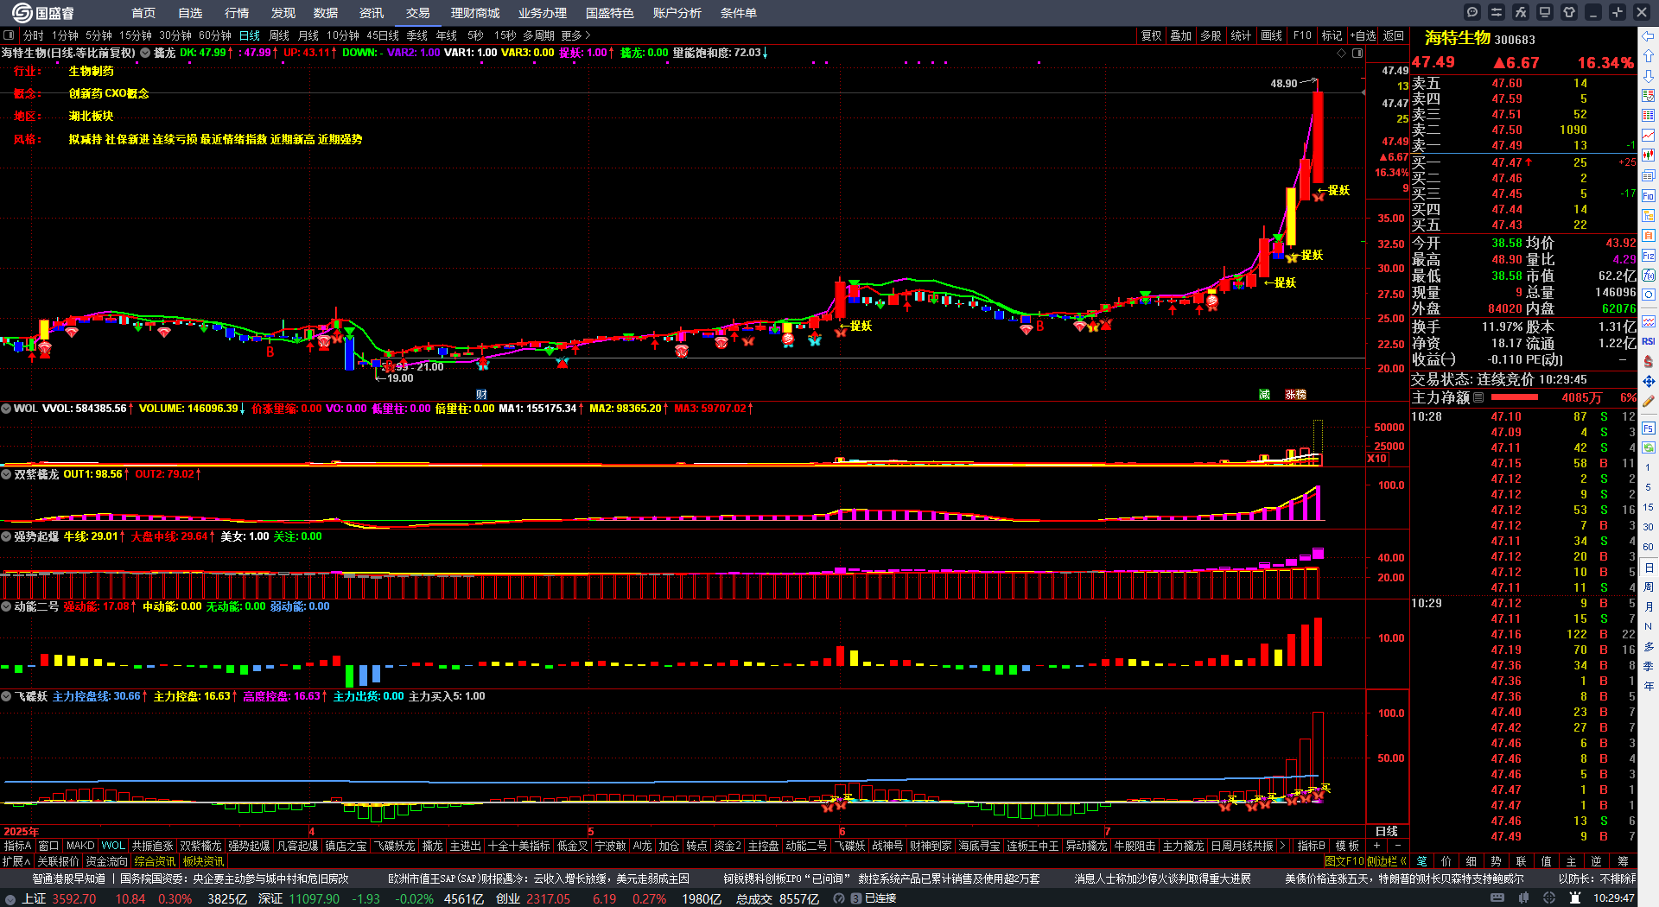The width and height of the screenshot is (1659, 907).
Task: Toggle the 动能二号 indicator panel circle
Action: 6,606
